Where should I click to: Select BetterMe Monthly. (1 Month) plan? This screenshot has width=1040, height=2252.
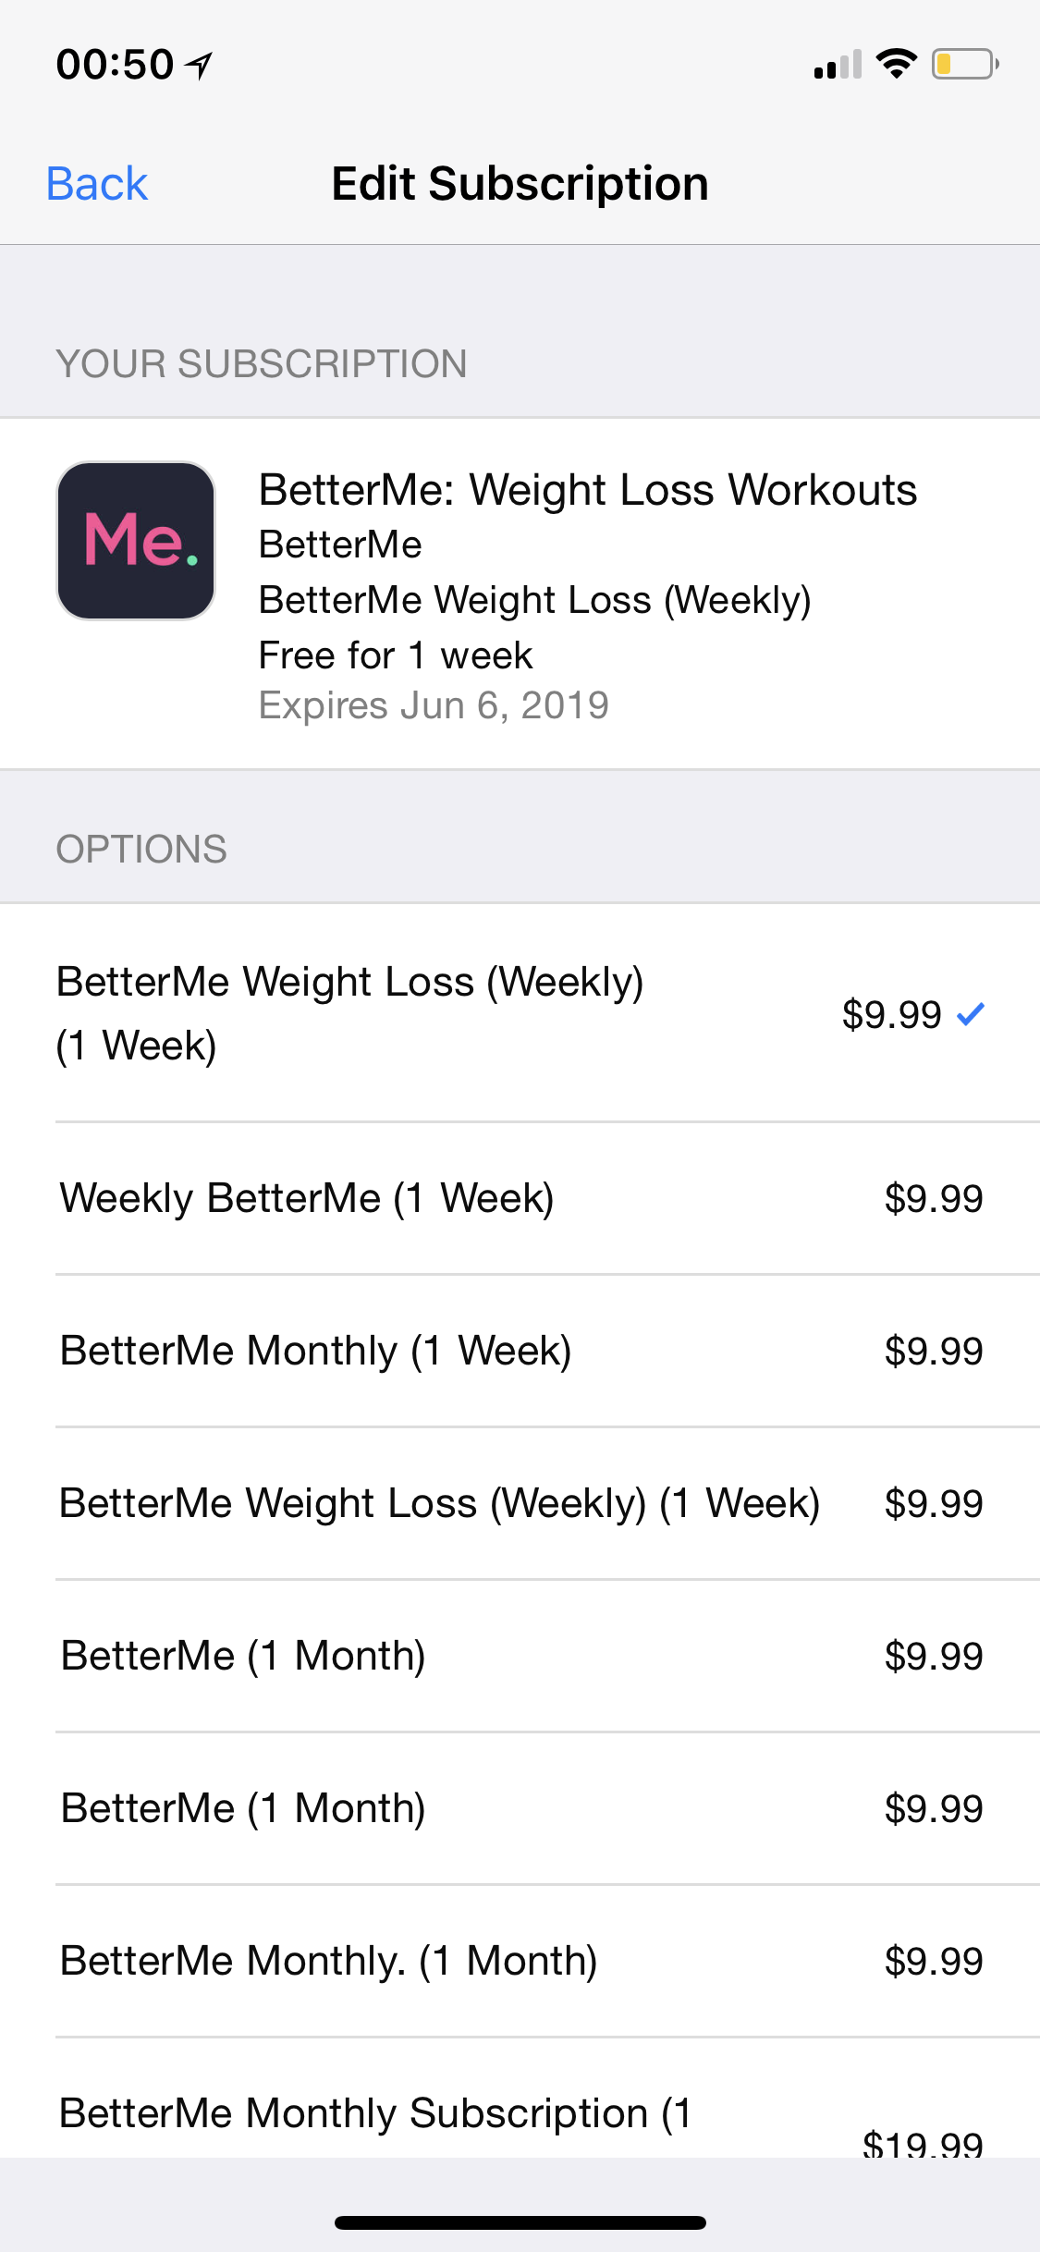tap(520, 1961)
